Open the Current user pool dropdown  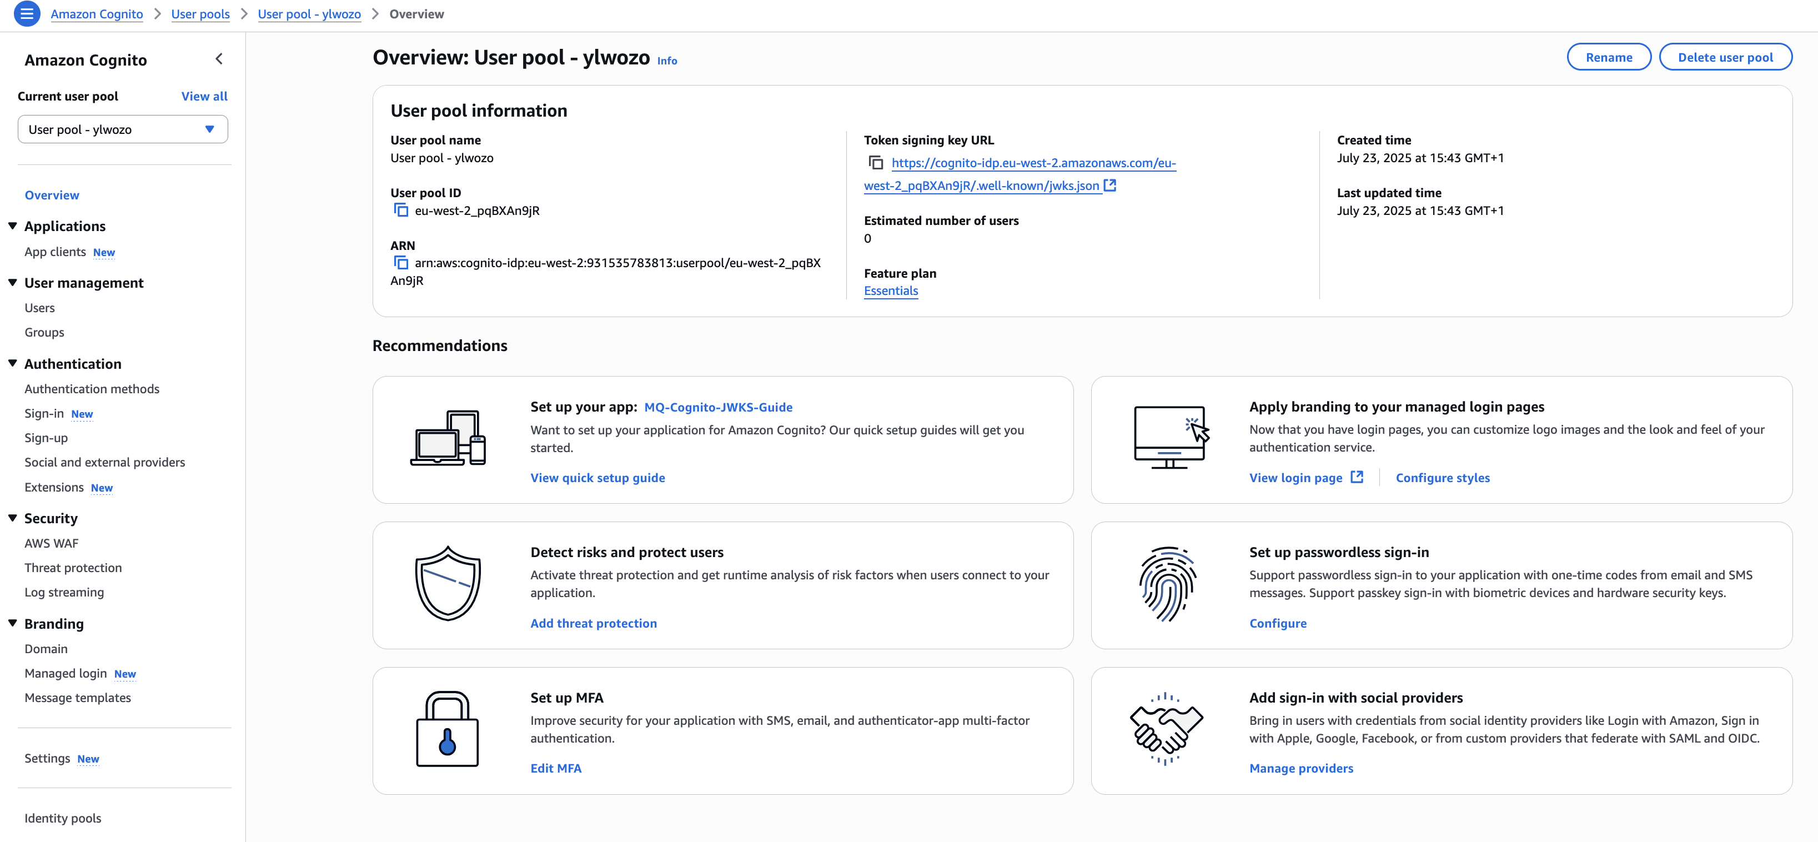[123, 129]
